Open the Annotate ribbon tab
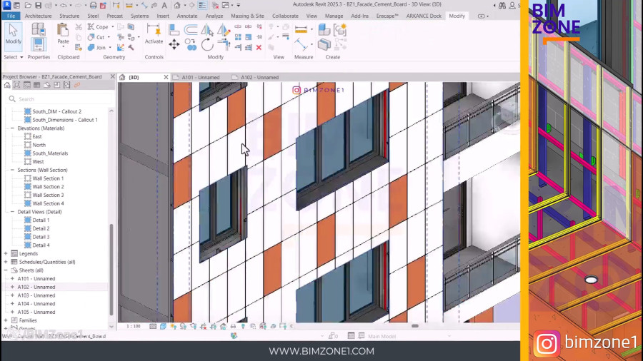The width and height of the screenshot is (643, 361). [x=187, y=16]
